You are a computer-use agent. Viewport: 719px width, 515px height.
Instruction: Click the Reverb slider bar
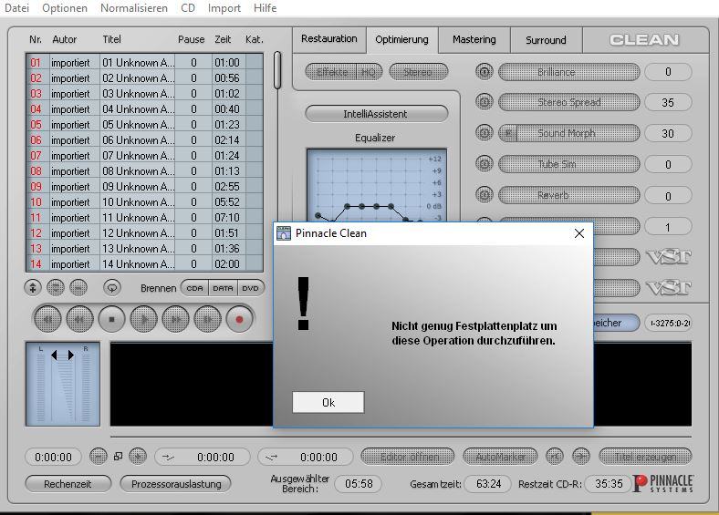568,195
